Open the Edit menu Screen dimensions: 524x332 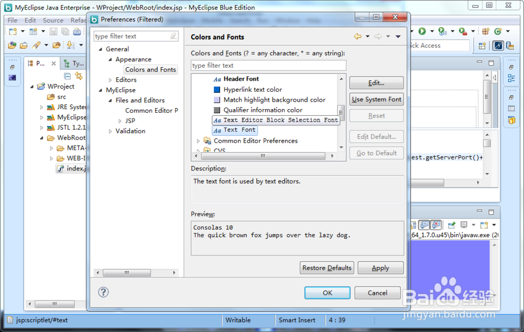pyautogui.click(x=30, y=20)
